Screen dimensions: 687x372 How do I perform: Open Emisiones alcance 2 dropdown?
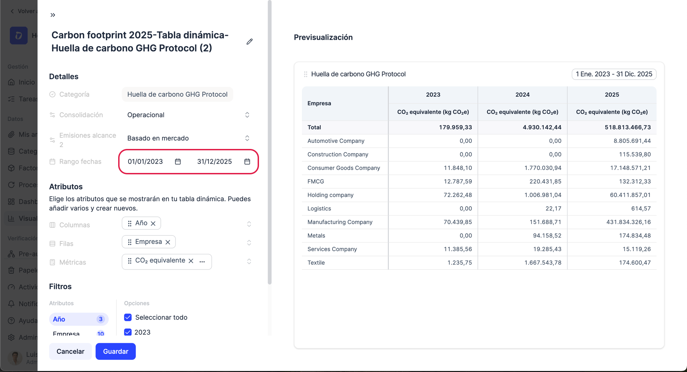188,138
